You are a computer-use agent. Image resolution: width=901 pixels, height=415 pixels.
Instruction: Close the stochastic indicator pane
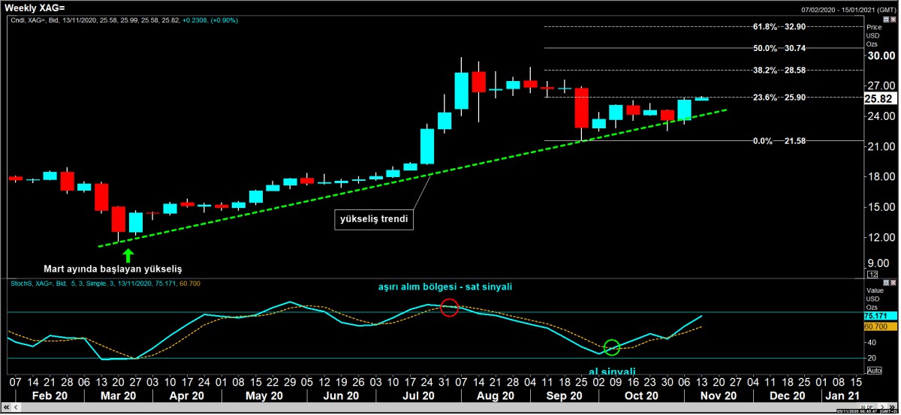tap(893, 283)
